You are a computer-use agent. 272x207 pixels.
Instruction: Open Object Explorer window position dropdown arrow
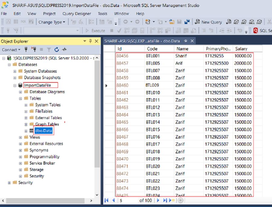[85, 41]
